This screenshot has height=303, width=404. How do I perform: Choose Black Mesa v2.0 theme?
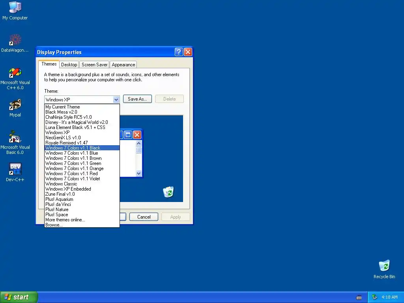click(x=82, y=112)
